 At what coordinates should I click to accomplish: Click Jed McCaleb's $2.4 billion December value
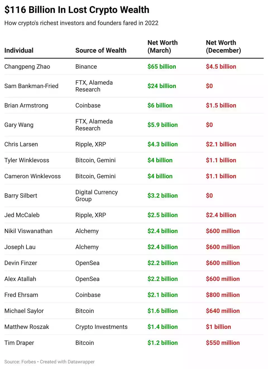[x=221, y=215]
